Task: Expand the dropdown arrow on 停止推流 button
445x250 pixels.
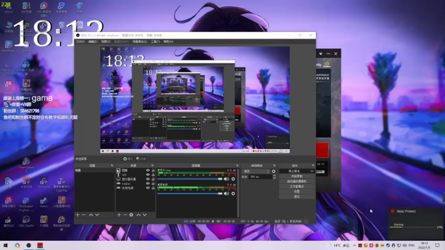Action: (x=312, y=171)
